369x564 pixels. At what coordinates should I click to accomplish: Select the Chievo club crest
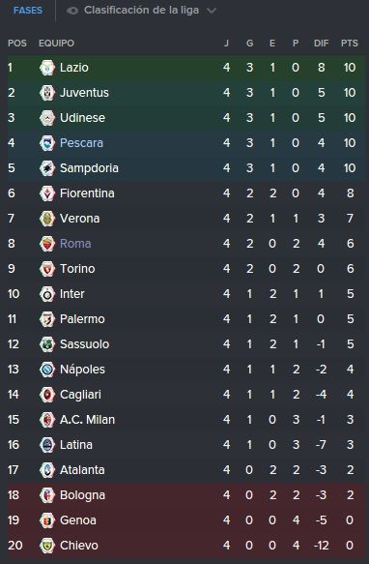coord(47,546)
